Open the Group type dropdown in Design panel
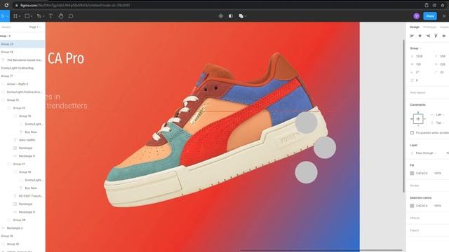The width and height of the screenshot is (449, 252). pyautogui.click(x=415, y=48)
